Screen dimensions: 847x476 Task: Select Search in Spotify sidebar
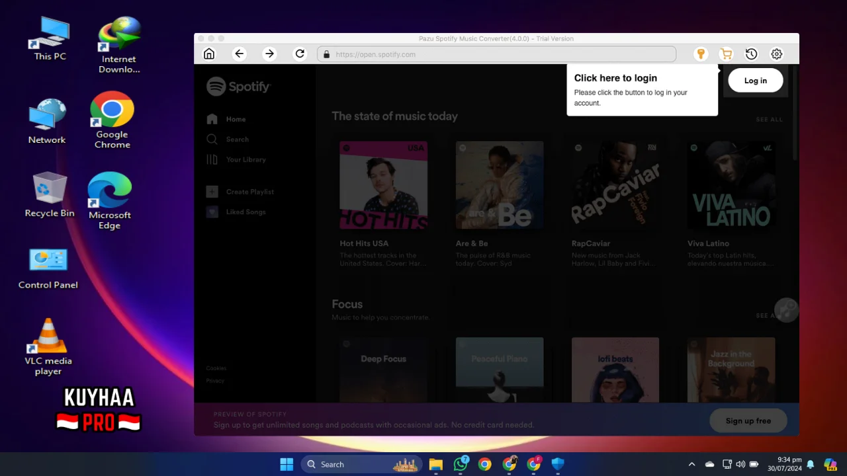228,139
